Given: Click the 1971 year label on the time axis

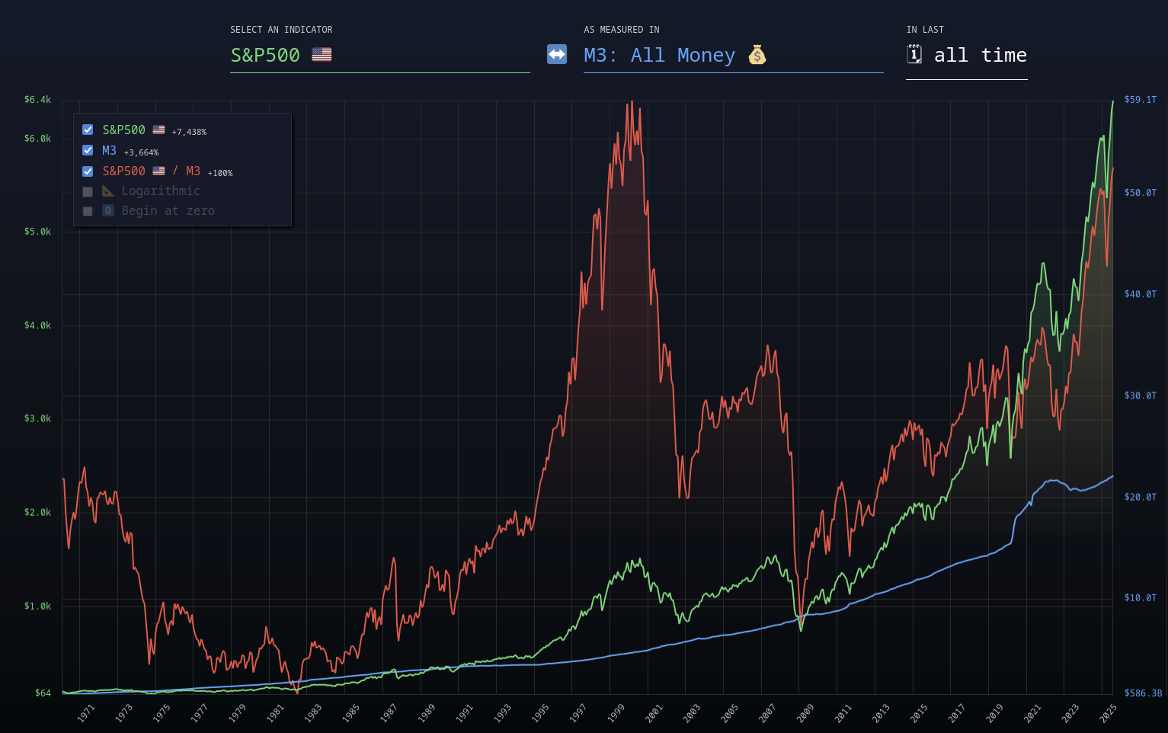Looking at the screenshot, I should [x=86, y=713].
